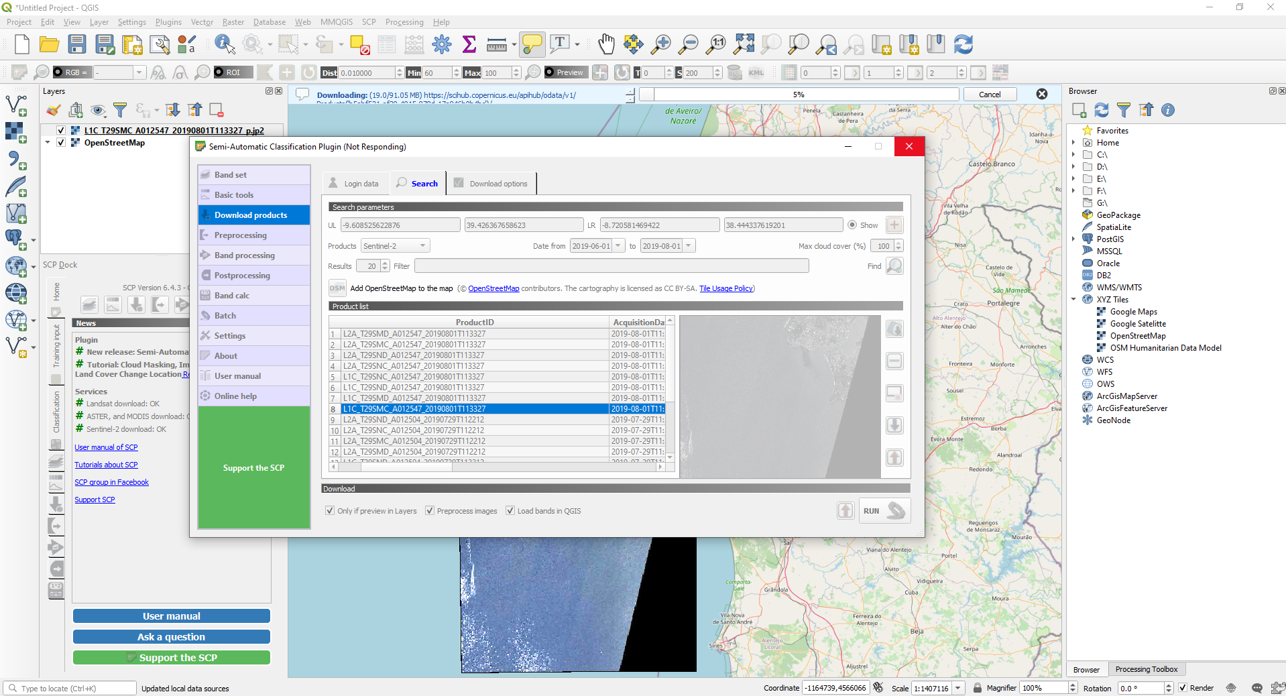Click the Filter text field
Image resolution: width=1286 pixels, height=696 pixels.
pyautogui.click(x=611, y=266)
